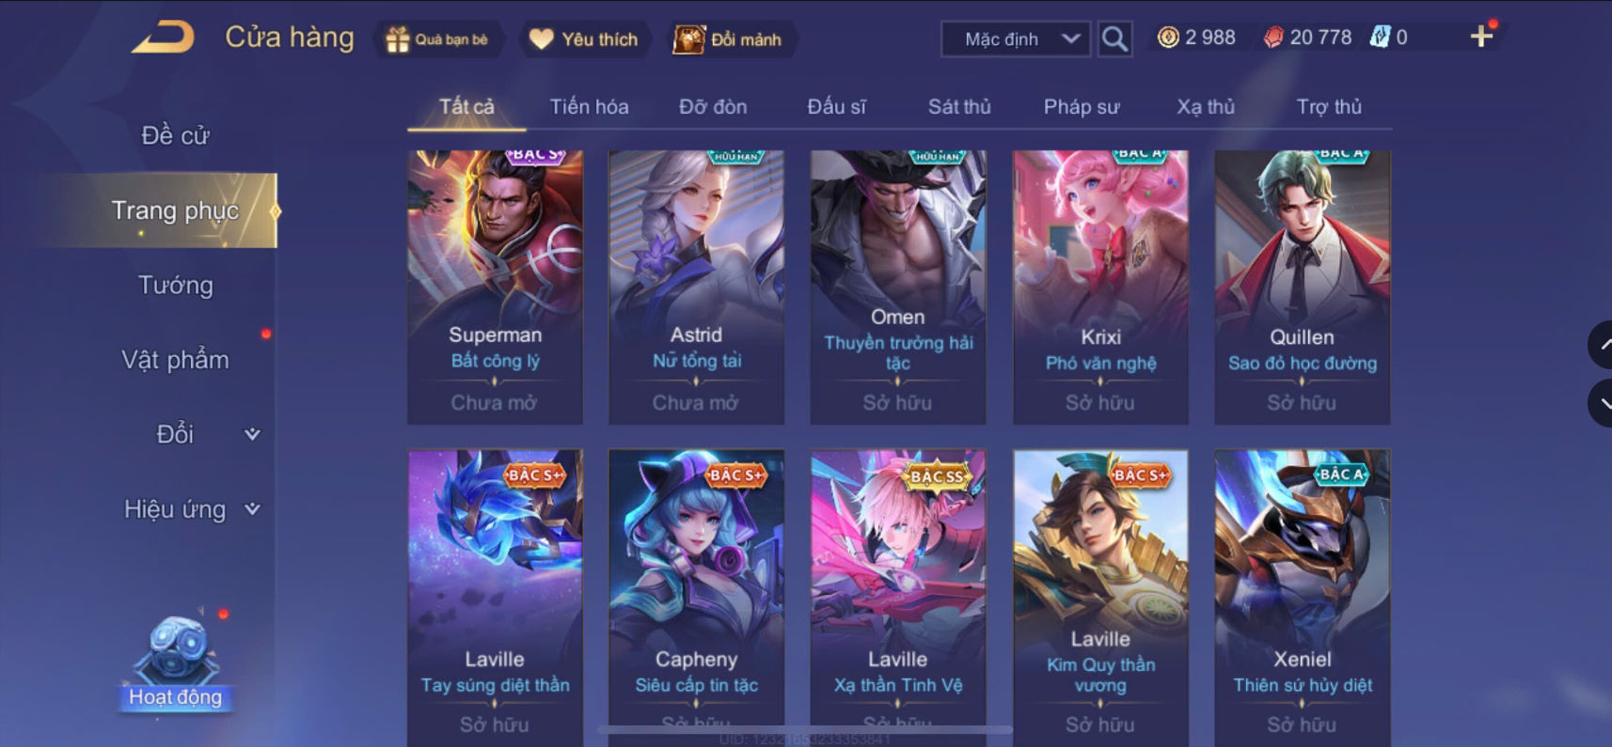Tap the up arrow on the right edge
This screenshot has height=747, width=1612.
tap(1602, 346)
